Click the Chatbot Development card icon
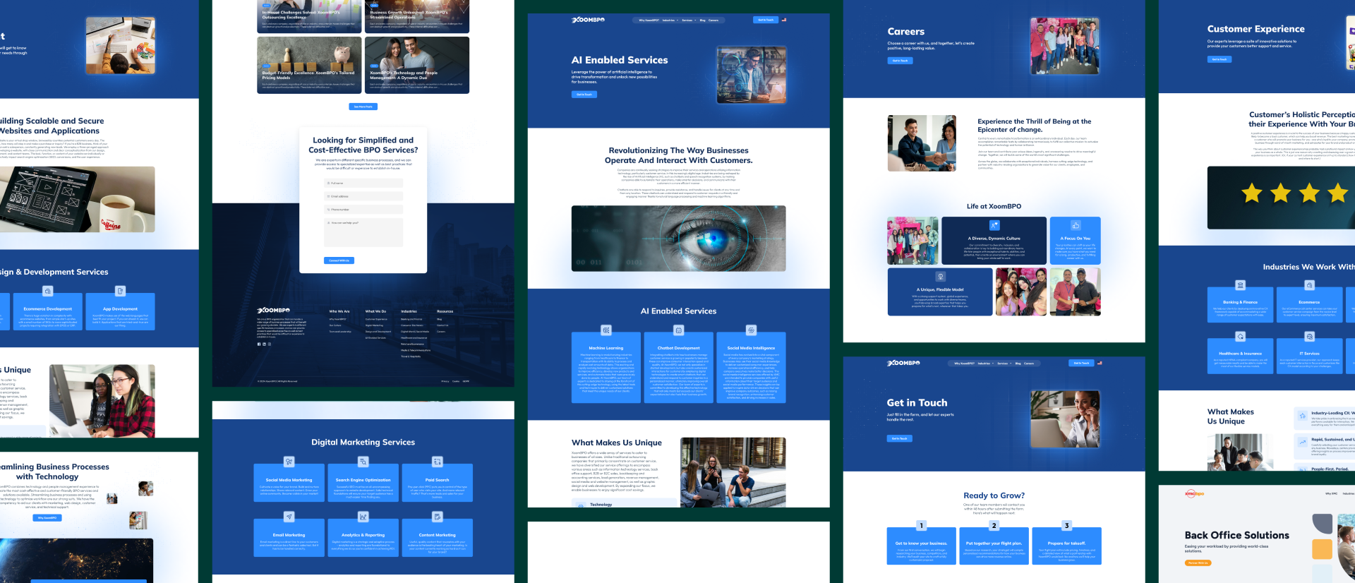The image size is (1355, 583). [x=679, y=330]
